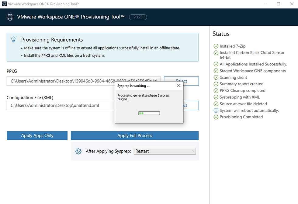The height and width of the screenshot is (204, 298).
Task: Click the Status heading
Action: click(x=221, y=34)
